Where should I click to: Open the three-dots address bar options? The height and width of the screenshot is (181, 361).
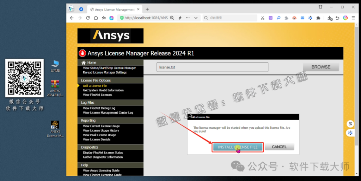pyautogui.click(x=188, y=18)
